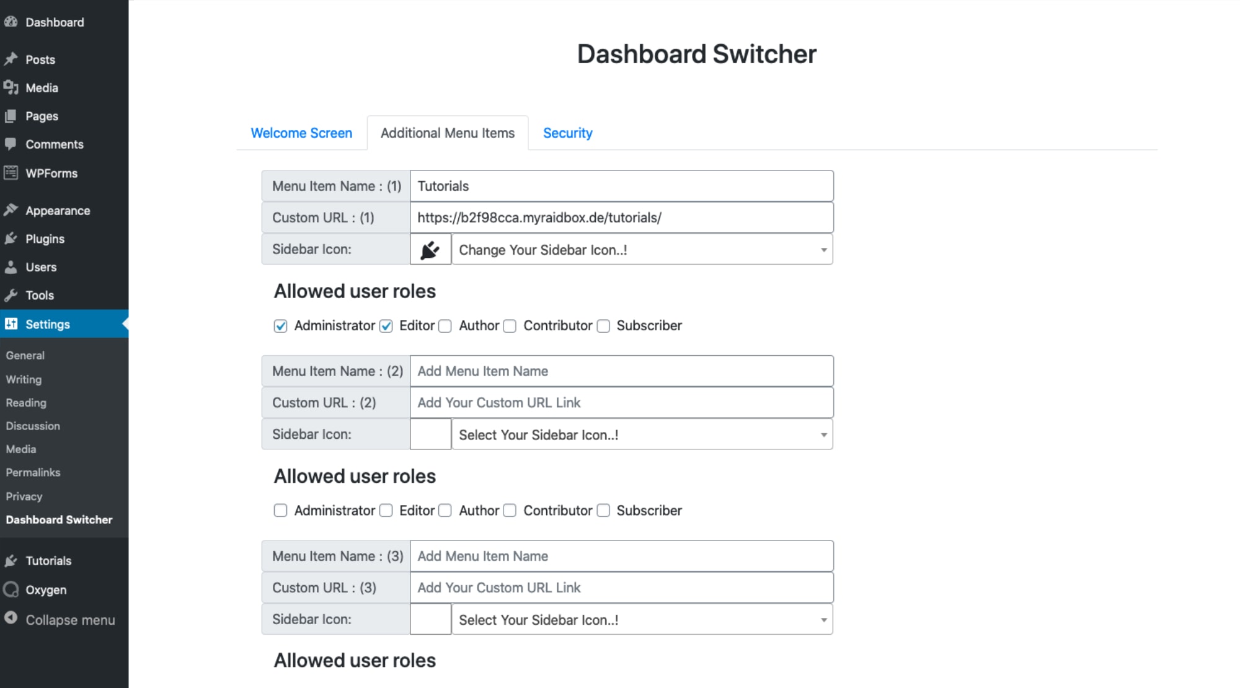Screen dimensions: 1240x688
Task: Click the Tools wrench icon
Action: tap(11, 295)
